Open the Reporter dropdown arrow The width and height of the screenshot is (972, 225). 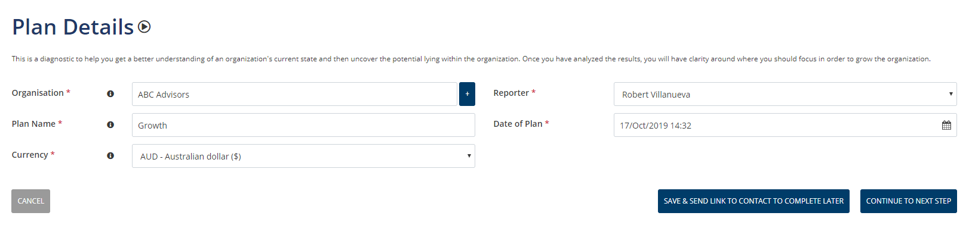click(951, 94)
